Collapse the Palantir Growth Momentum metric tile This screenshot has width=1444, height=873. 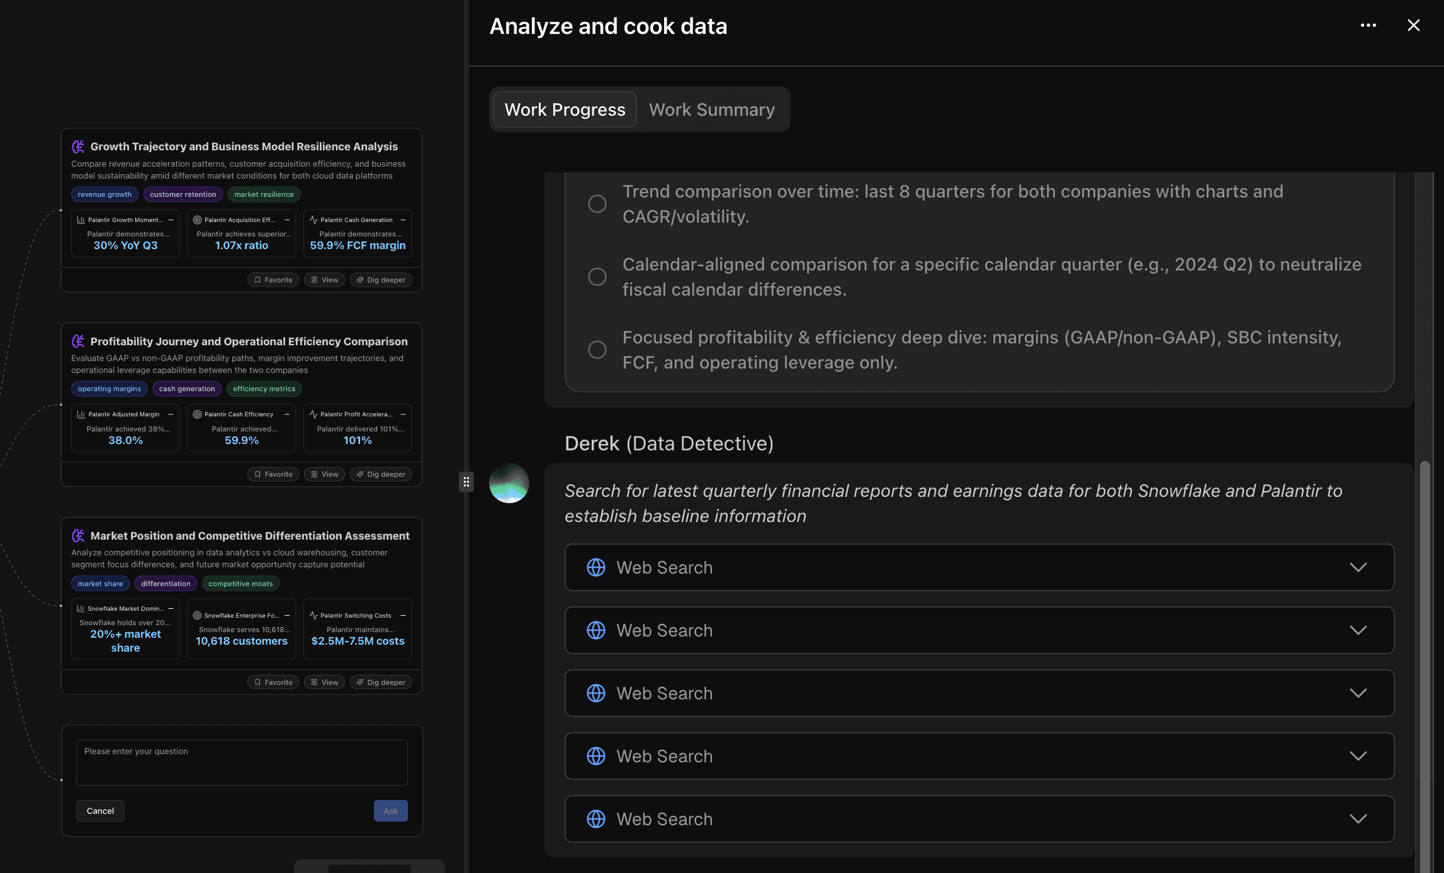point(171,220)
